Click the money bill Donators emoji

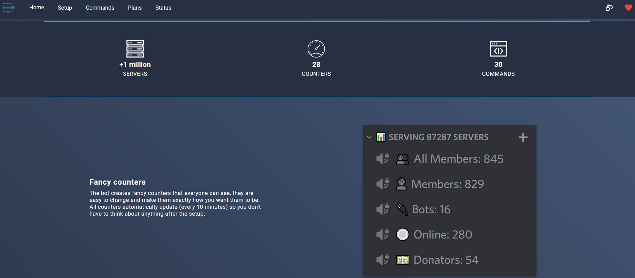pyautogui.click(x=402, y=260)
